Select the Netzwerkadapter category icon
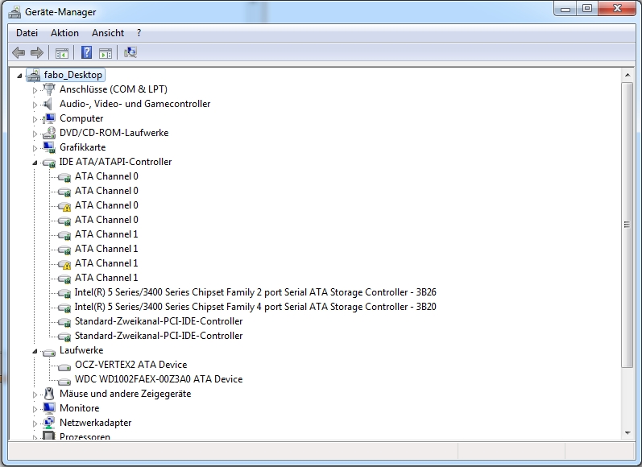The image size is (642, 467). pos(49,423)
